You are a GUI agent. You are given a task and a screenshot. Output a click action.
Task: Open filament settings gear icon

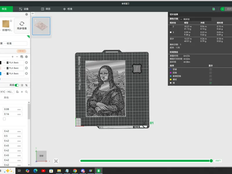26,57
